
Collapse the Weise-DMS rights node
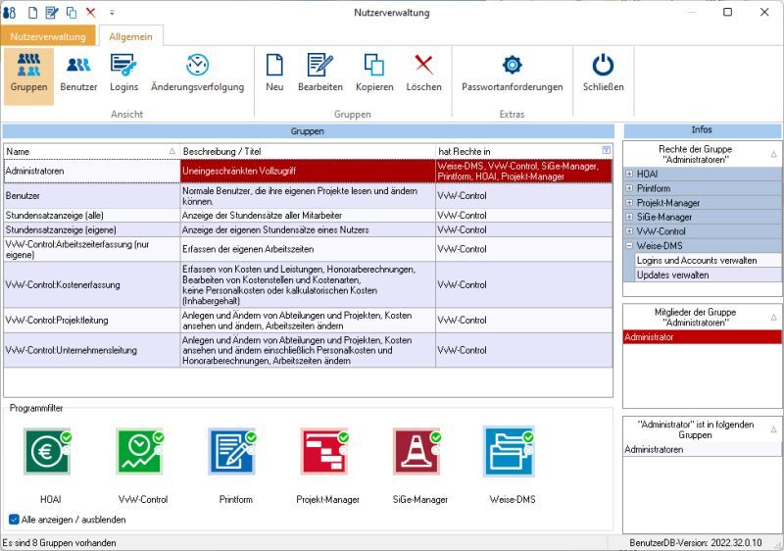[x=629, y=245]
